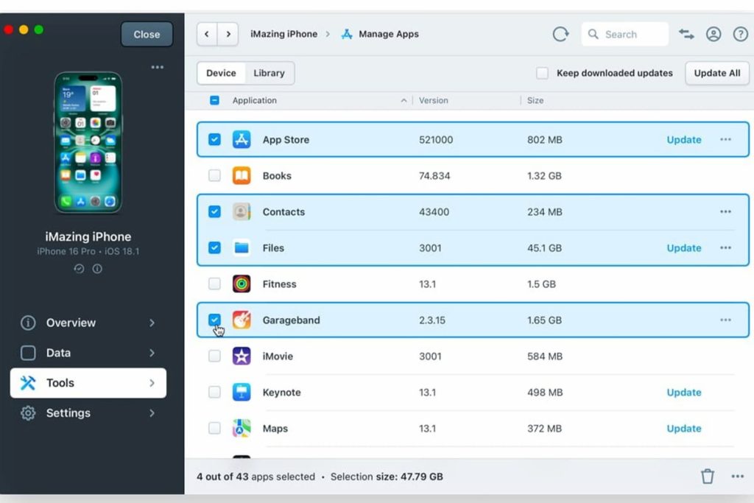
Task: Open more options for Garageband row
Action: click(725, 320)
